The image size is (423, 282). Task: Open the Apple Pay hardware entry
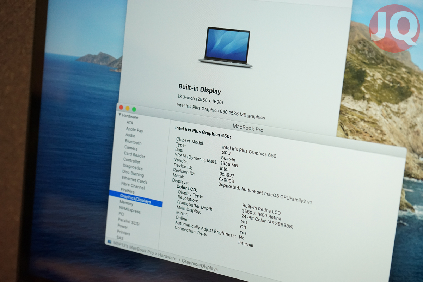click(135, 129)
